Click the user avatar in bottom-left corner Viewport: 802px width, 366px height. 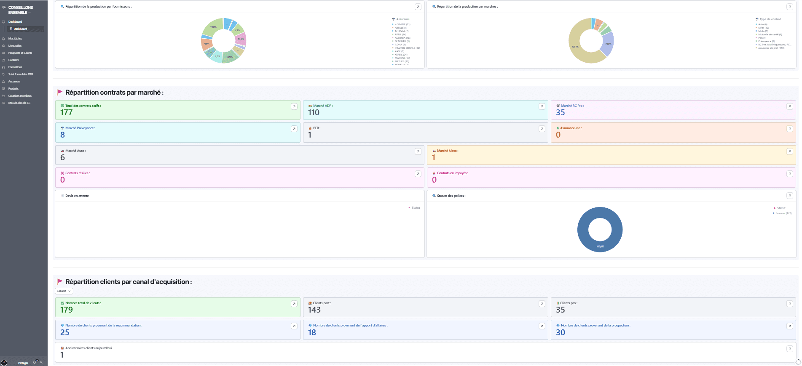4,363
